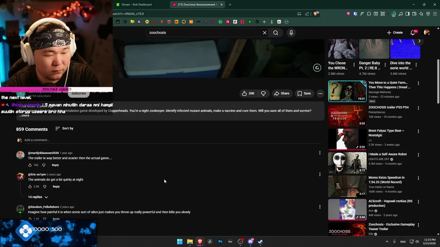The height and width of the screenshot is (247, 440).
Task: Open menu for ACEcraft video
Action: tap(418, 202)
